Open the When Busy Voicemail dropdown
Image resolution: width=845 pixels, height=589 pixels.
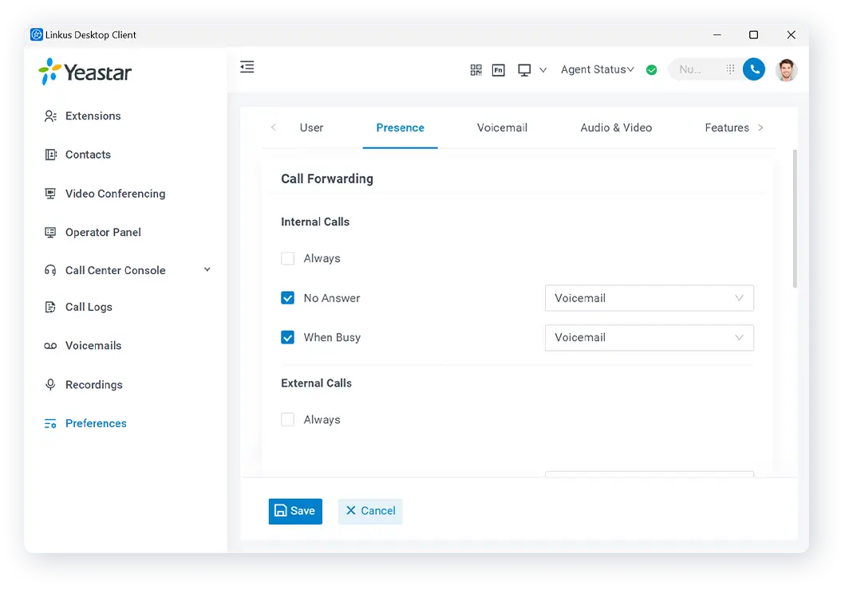649,338
